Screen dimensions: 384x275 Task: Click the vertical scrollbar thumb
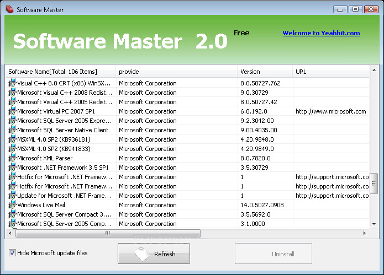tap(374, 184)
